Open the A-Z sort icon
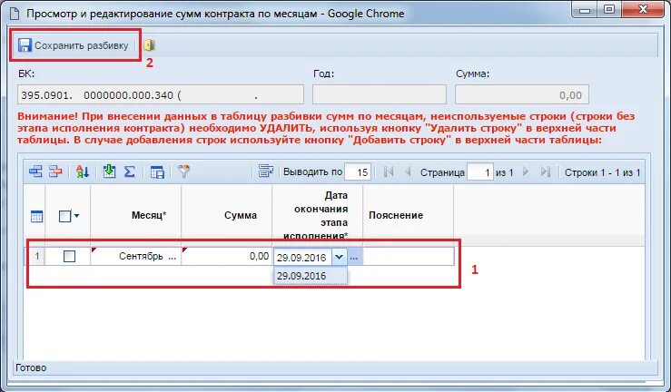Viewport: 671px width, 392px height. pos(82,171)
